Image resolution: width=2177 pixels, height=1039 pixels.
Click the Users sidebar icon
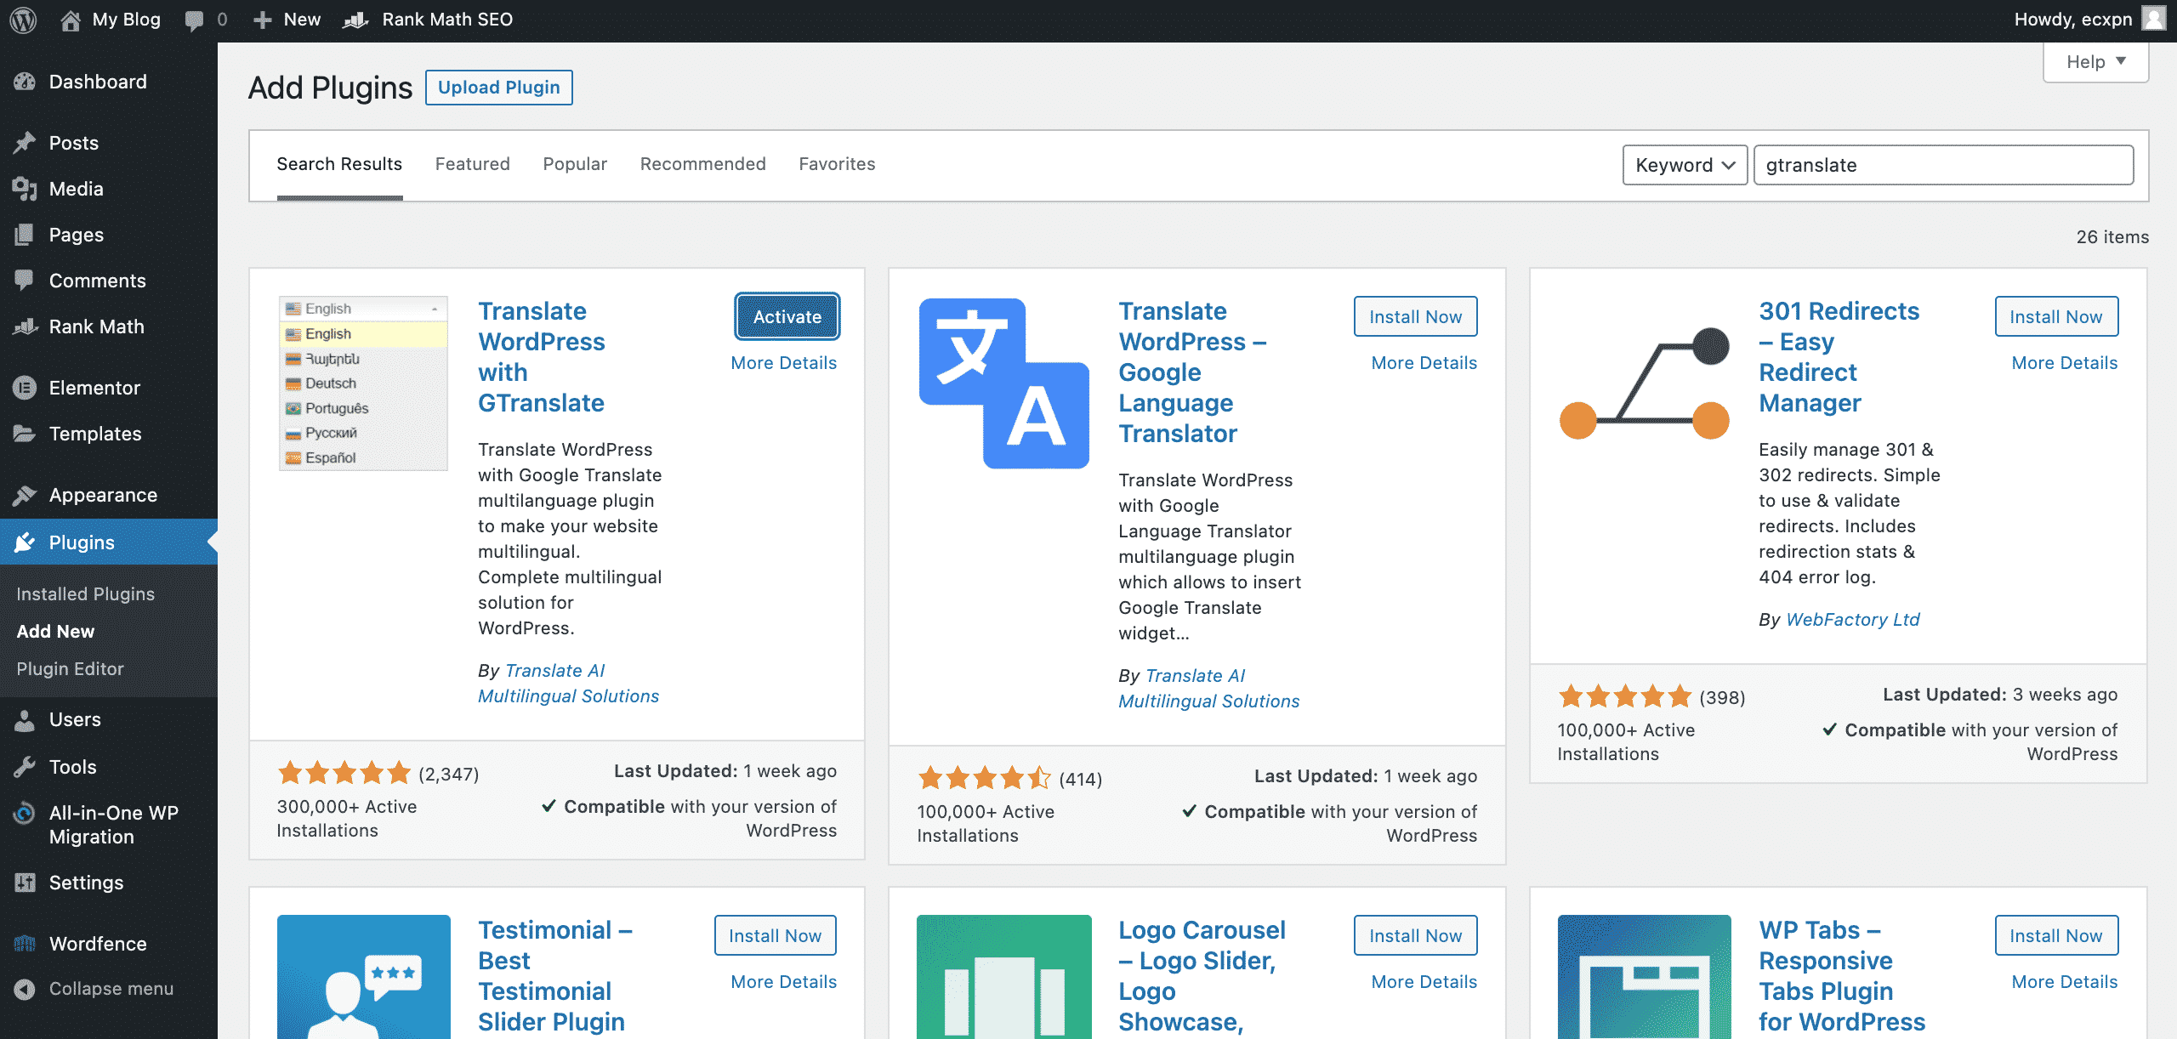pos(25,719)
